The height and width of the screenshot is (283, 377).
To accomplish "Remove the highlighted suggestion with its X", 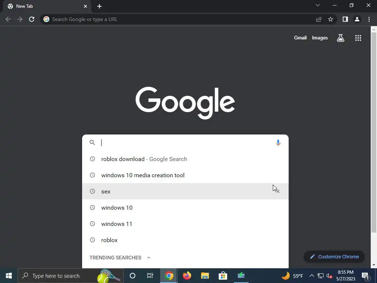I will point(278,191).
